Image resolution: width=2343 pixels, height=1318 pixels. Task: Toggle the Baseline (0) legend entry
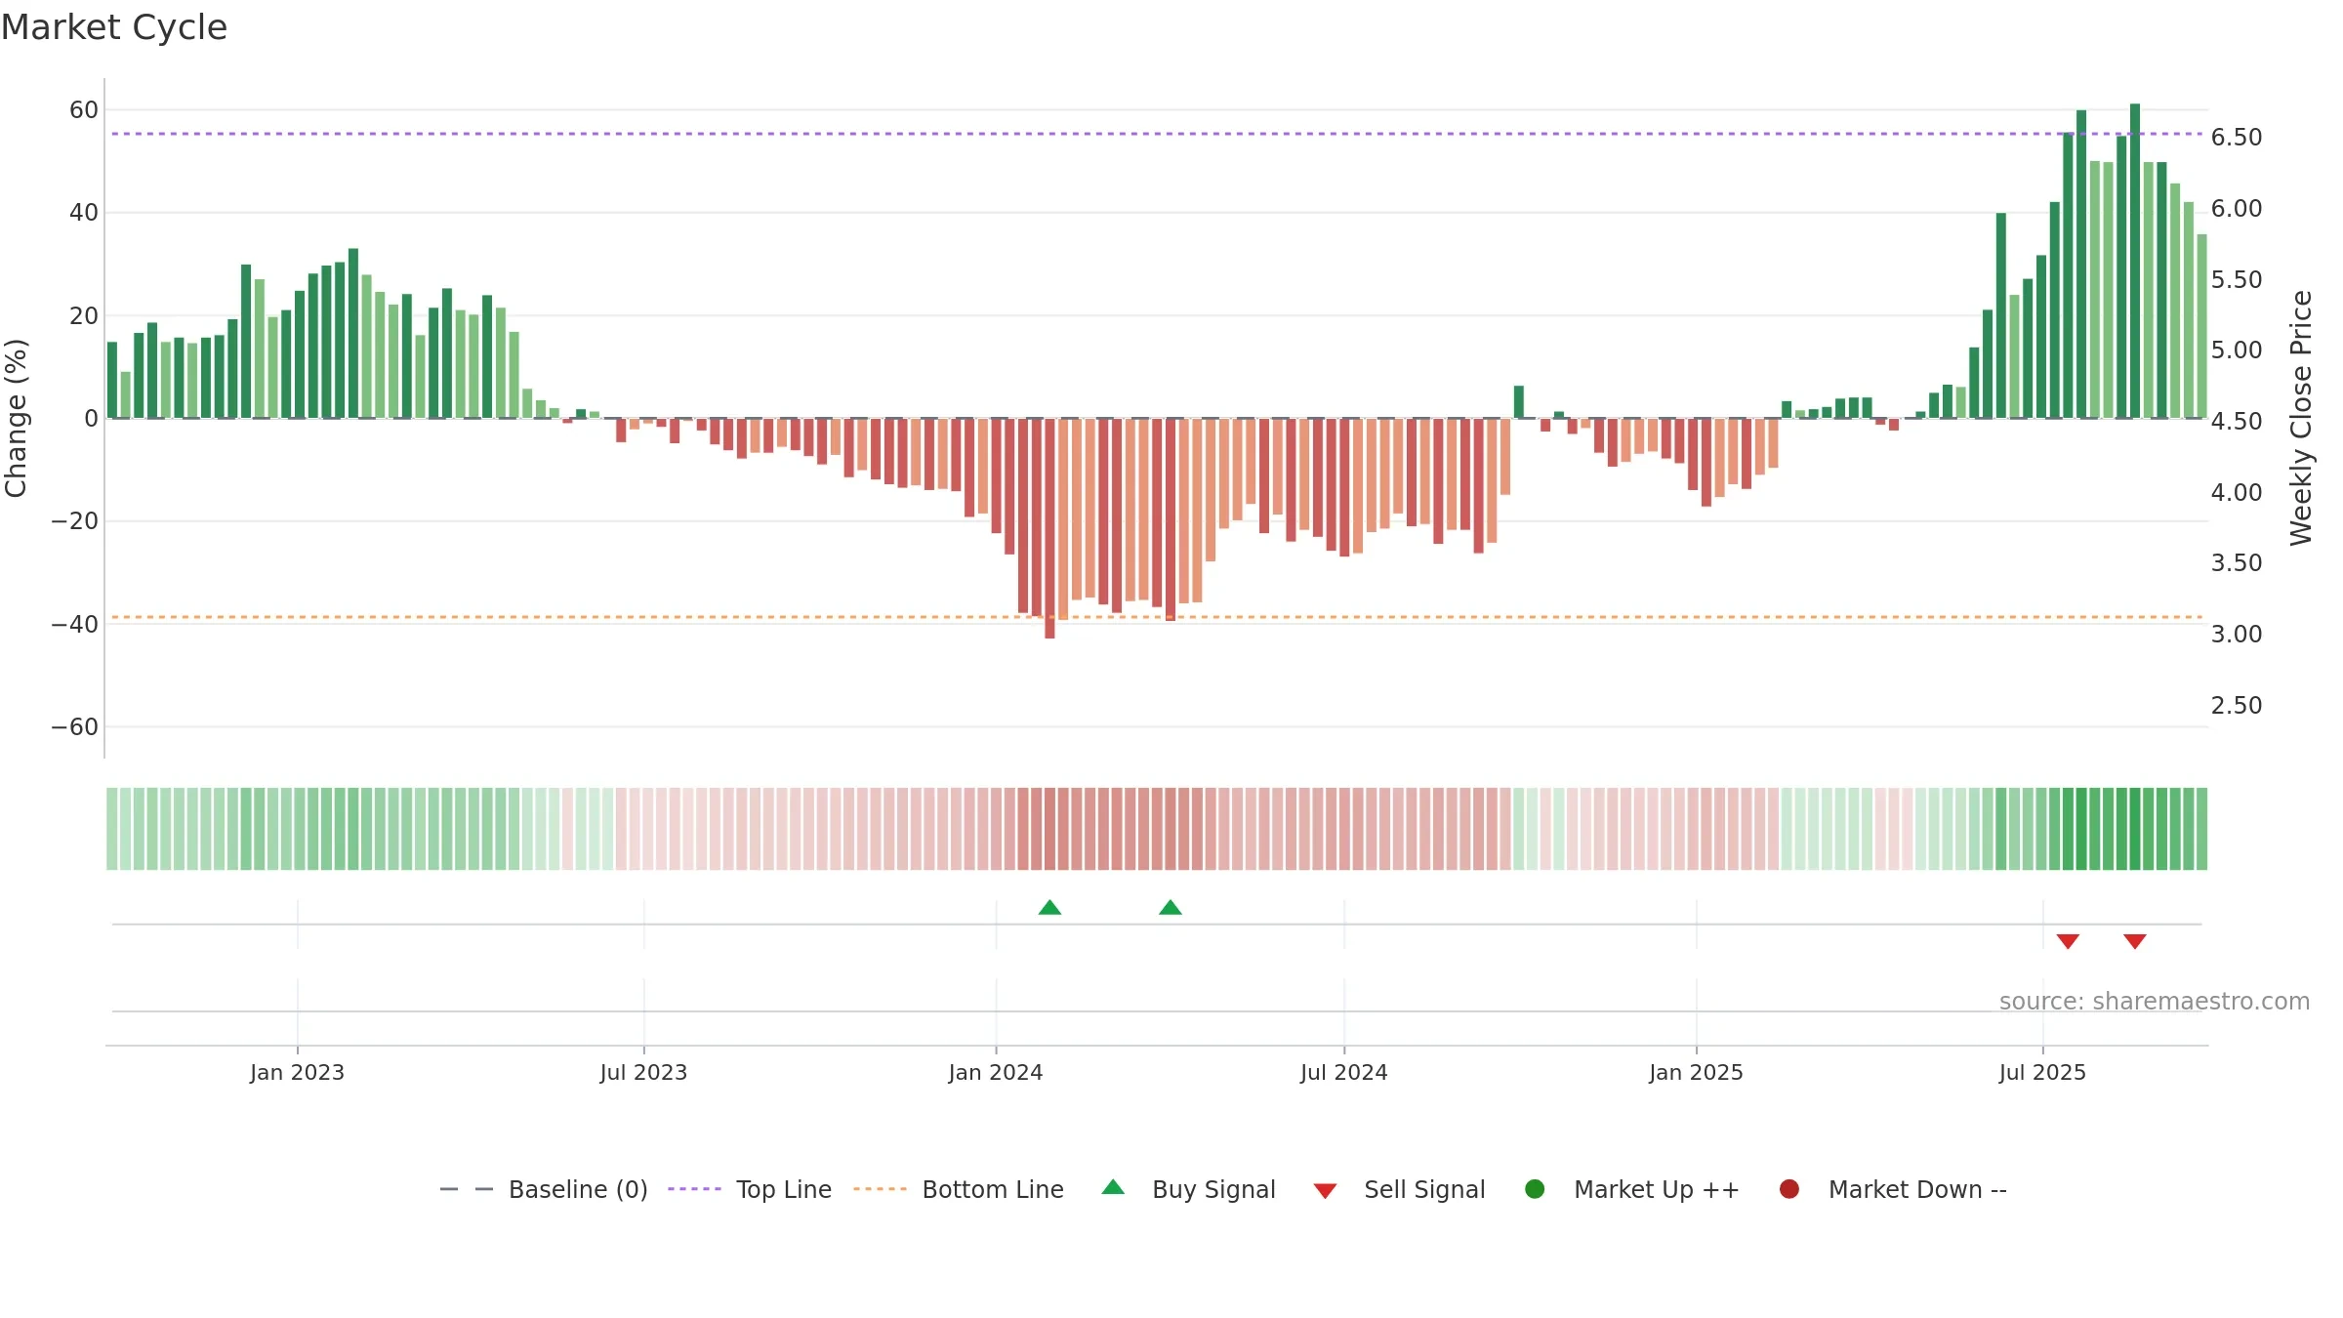(x=544, y=1189)
